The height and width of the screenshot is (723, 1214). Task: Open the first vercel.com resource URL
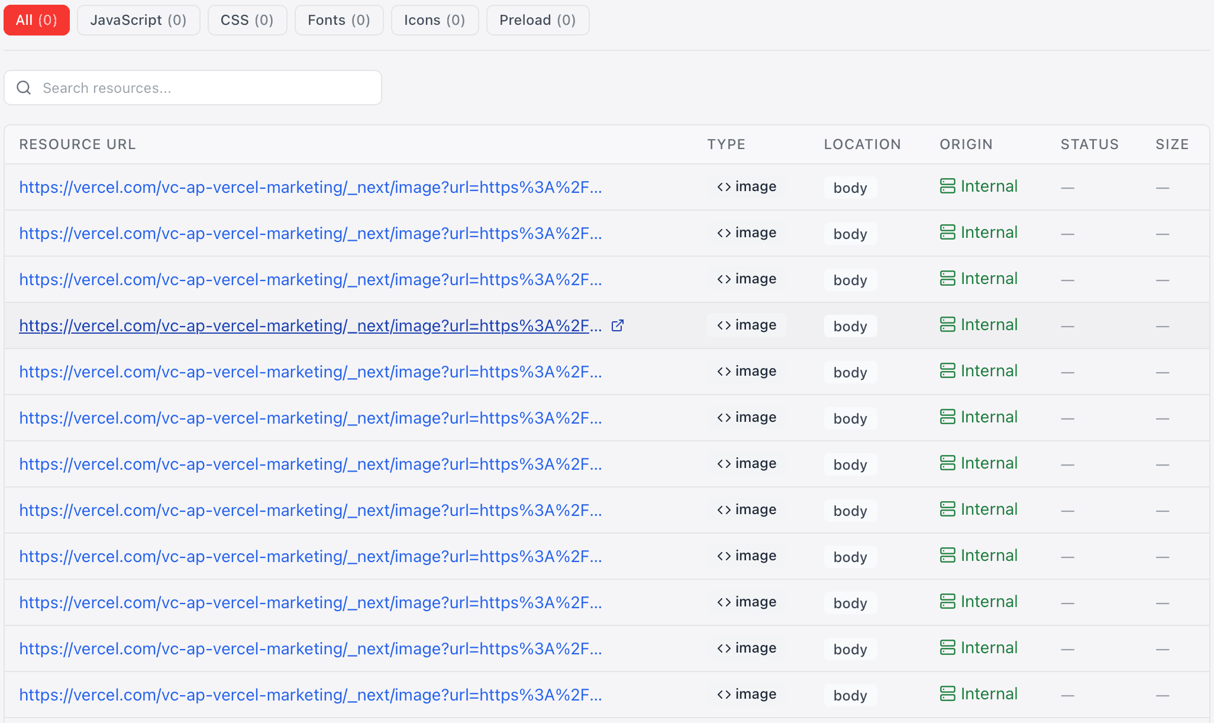tap(310, 188)
